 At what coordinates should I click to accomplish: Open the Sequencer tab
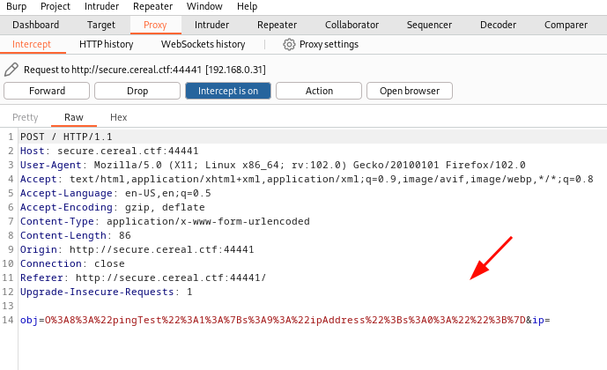tap(429, 25)
